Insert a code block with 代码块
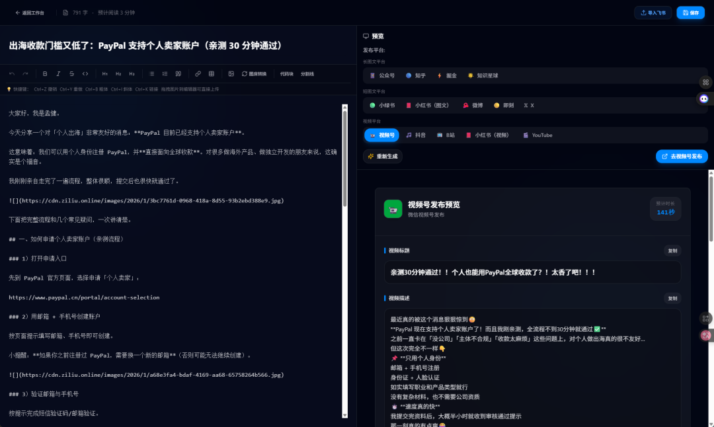Viewport: 714px width, 427px height. [287, 74]
